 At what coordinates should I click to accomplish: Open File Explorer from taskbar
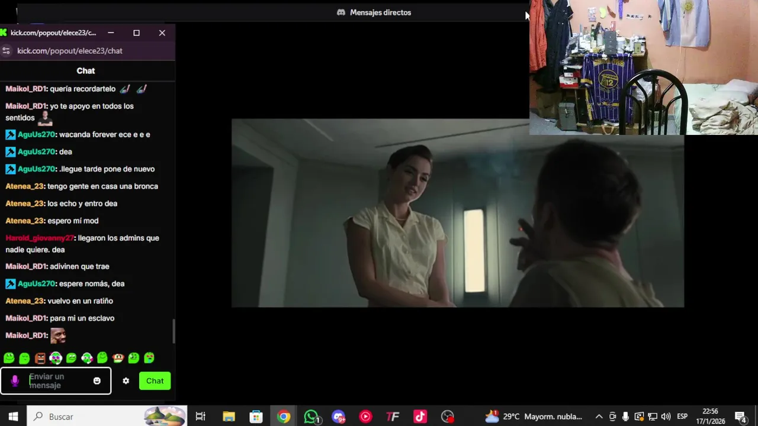pos(229,417)
